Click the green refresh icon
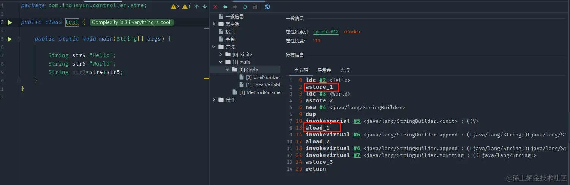This screenshot has width=570, height=185. [x=245, y=7]
